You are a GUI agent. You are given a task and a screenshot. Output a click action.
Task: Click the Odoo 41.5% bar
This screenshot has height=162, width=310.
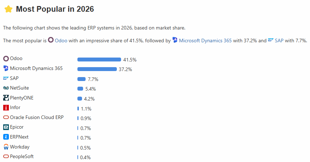pyautogui.click(x=99, y=60)
